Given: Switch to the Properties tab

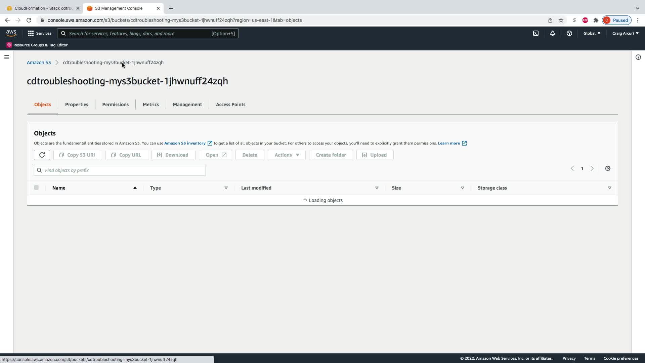Looking at the screenshot, I should click(x=77, y=105).
